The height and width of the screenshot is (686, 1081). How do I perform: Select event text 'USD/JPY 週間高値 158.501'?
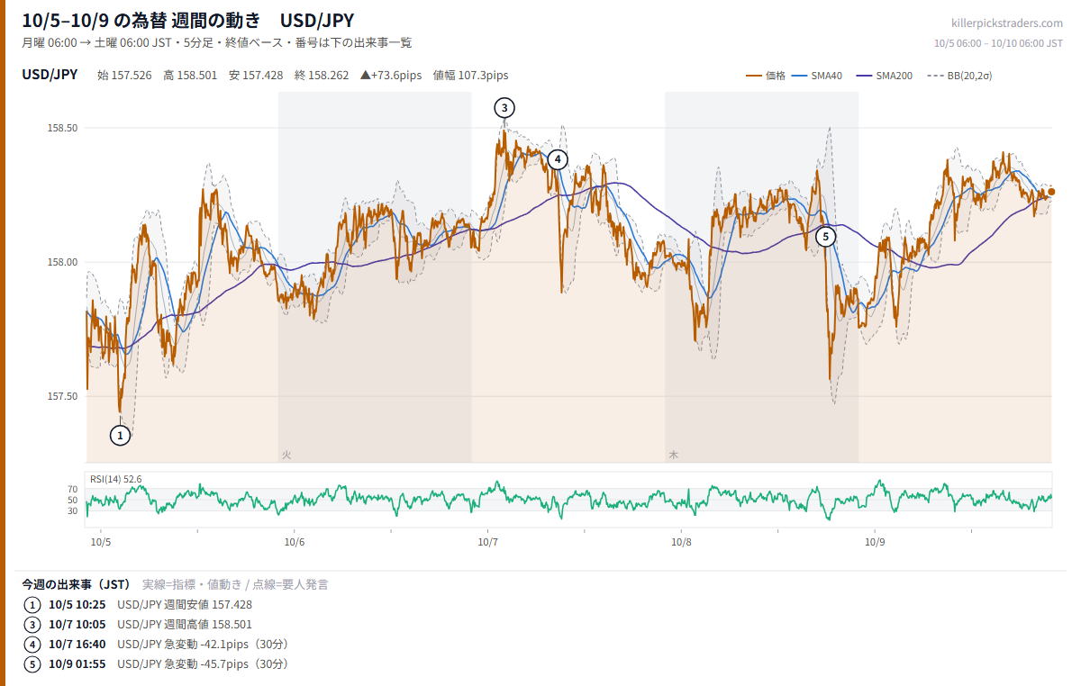tap(185, 625)
